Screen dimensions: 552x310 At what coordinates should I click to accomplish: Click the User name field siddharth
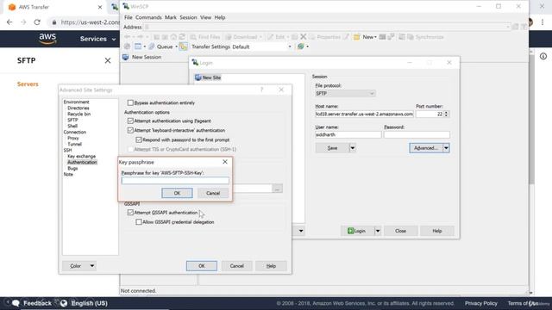pyautogui.click(x=348, y=134)
